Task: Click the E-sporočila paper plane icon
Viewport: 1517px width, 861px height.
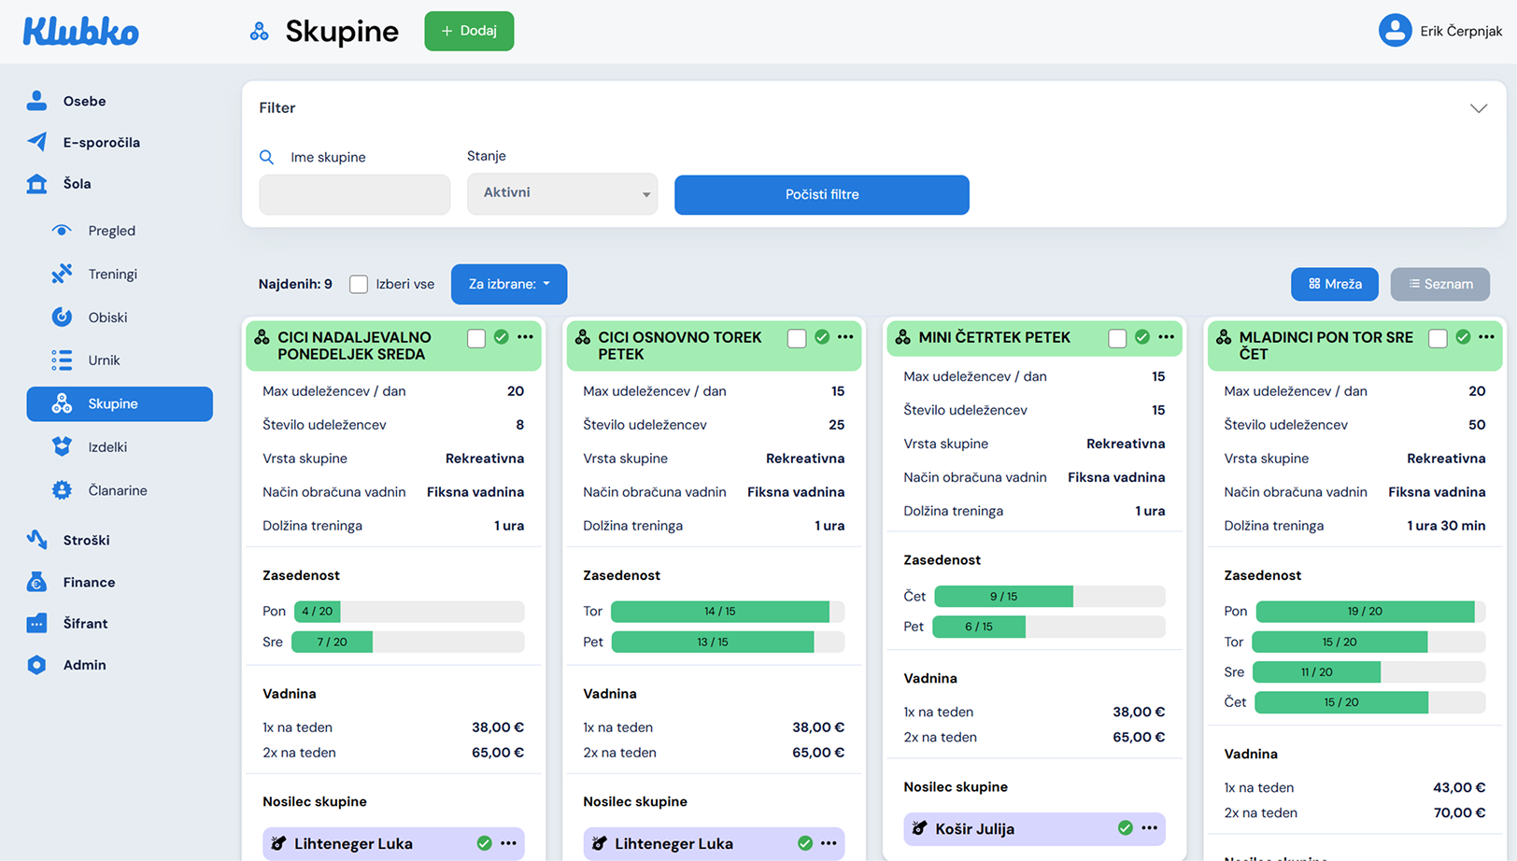Action: 36,142
